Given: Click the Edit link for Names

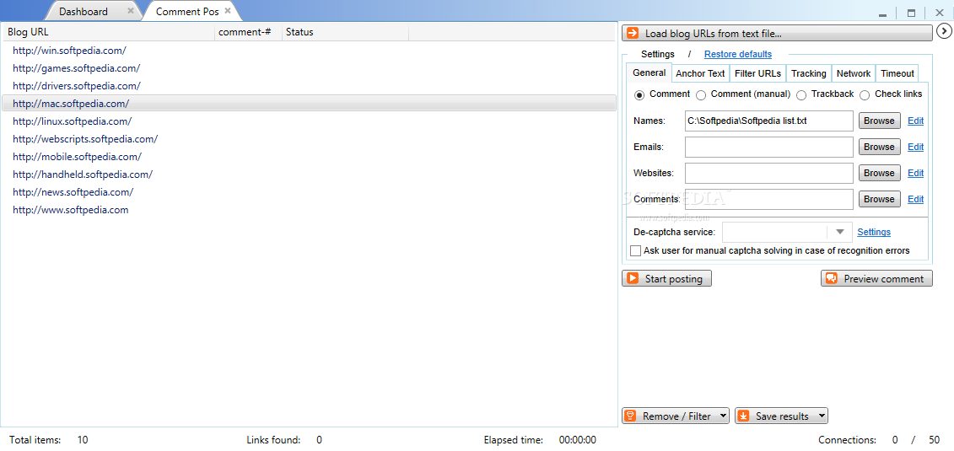Looking at the screenshot, I should pyautogui.click(x=916, y=121).
